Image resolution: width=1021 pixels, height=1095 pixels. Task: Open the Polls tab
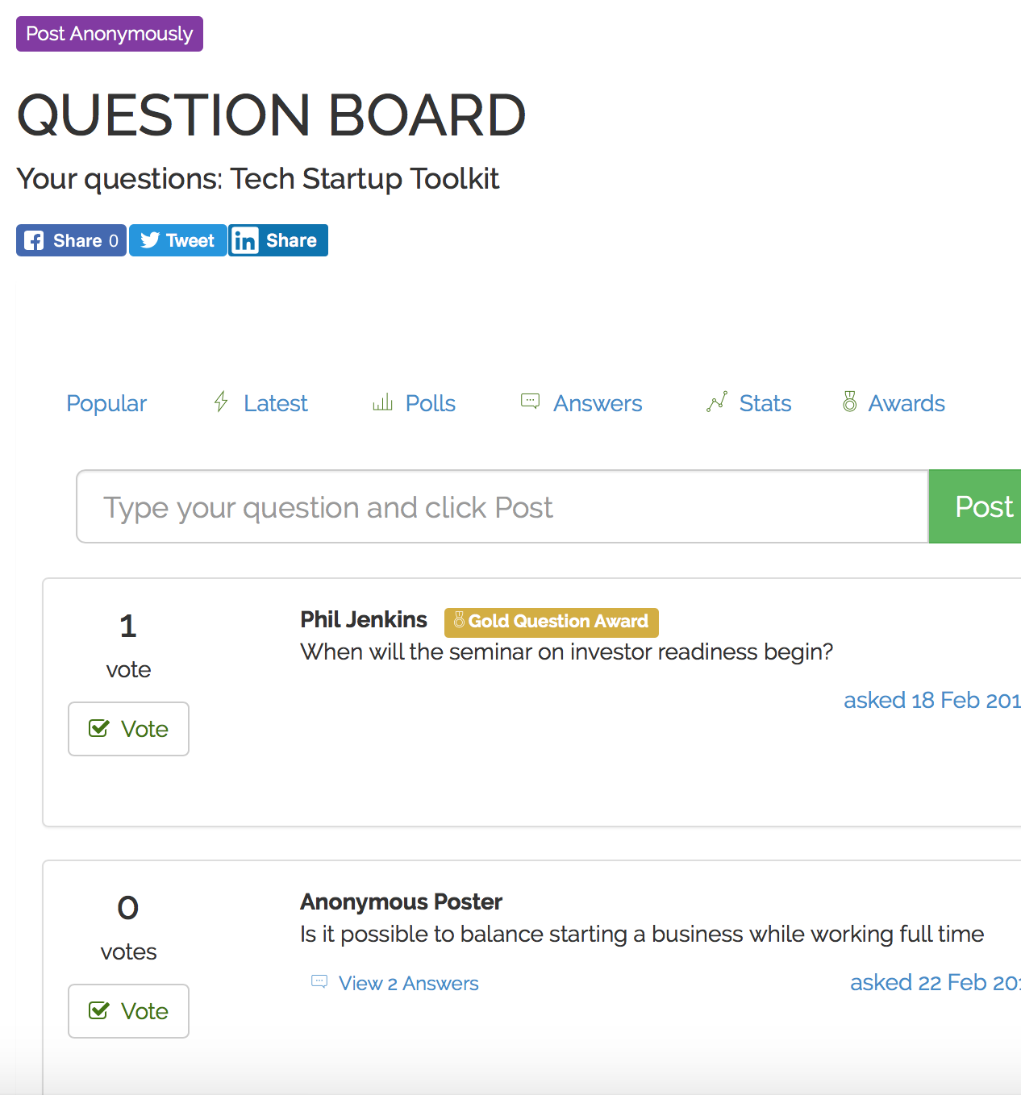(431, 403)
